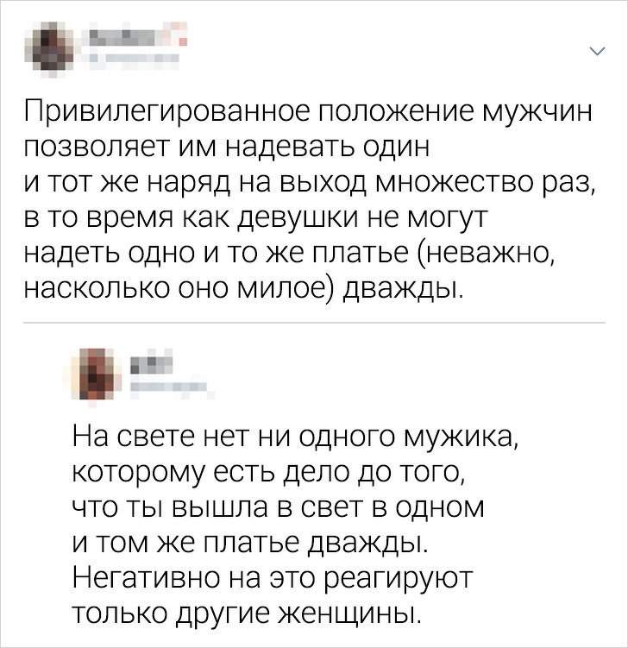Click the original poster's blurred handle
The image size is (628, 648).
(x=135, y=58)
